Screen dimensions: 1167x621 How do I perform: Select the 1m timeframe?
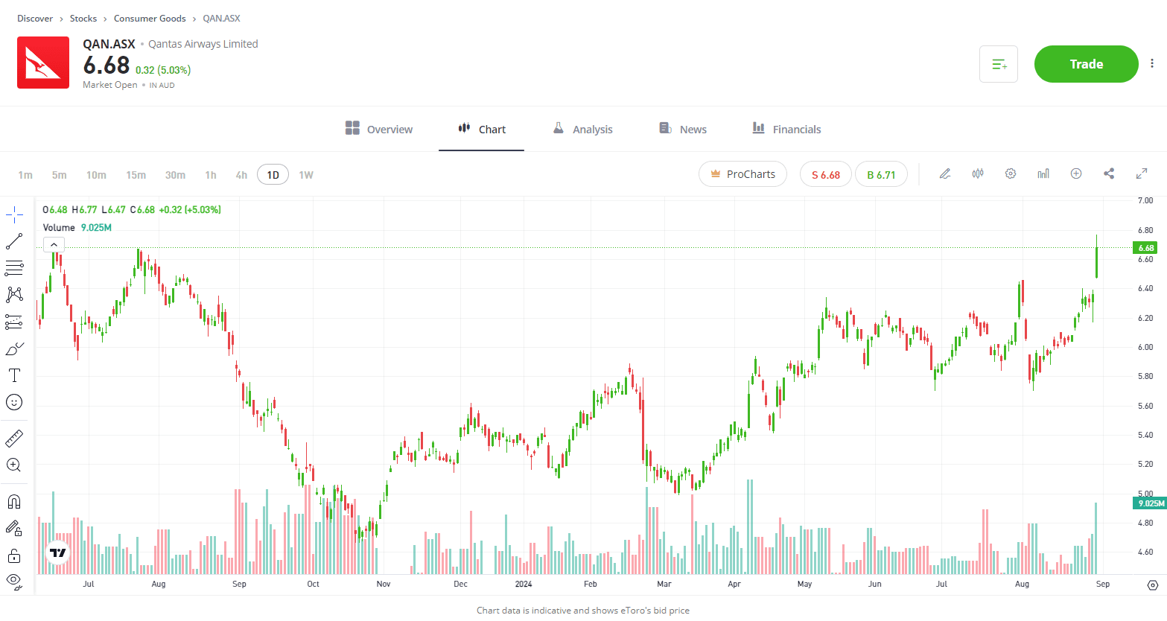(x=25, y=175)
